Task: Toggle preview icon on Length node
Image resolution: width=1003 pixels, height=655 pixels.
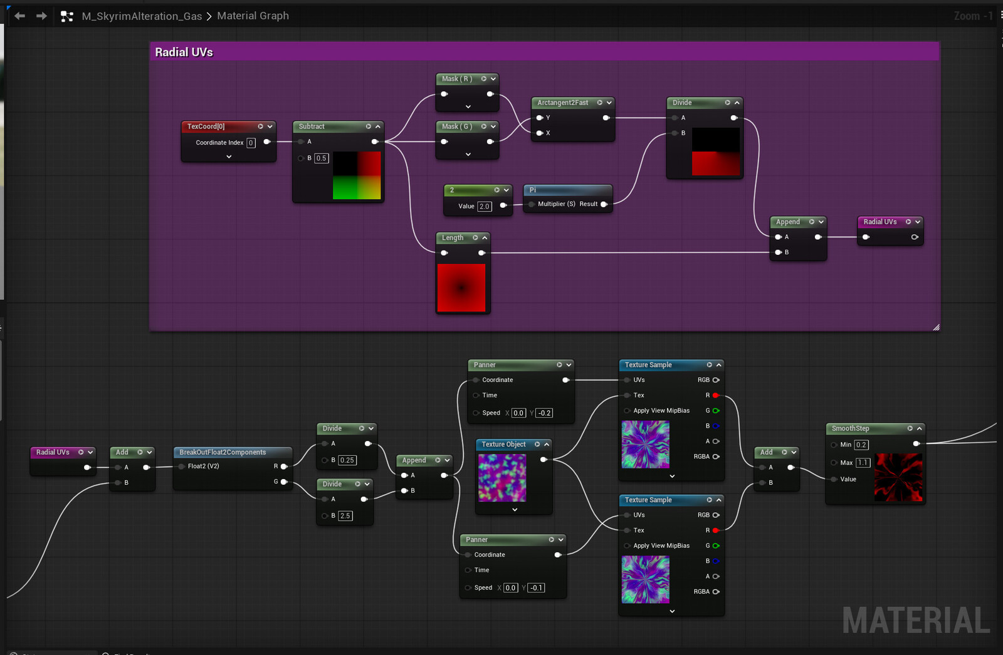Action: [x=475, y=238]
